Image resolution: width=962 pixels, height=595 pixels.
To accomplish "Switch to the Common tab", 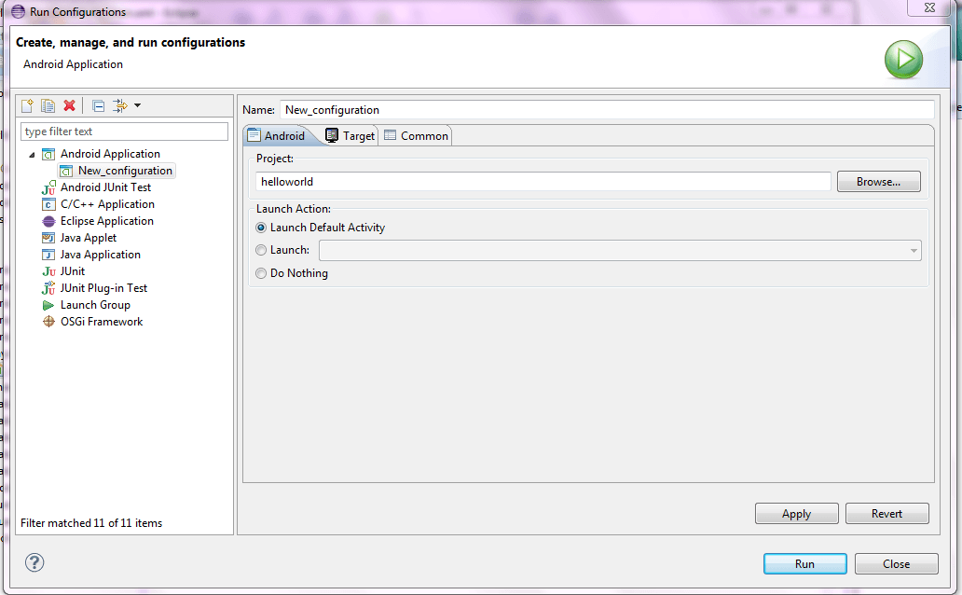I will (x=417, y=135).
